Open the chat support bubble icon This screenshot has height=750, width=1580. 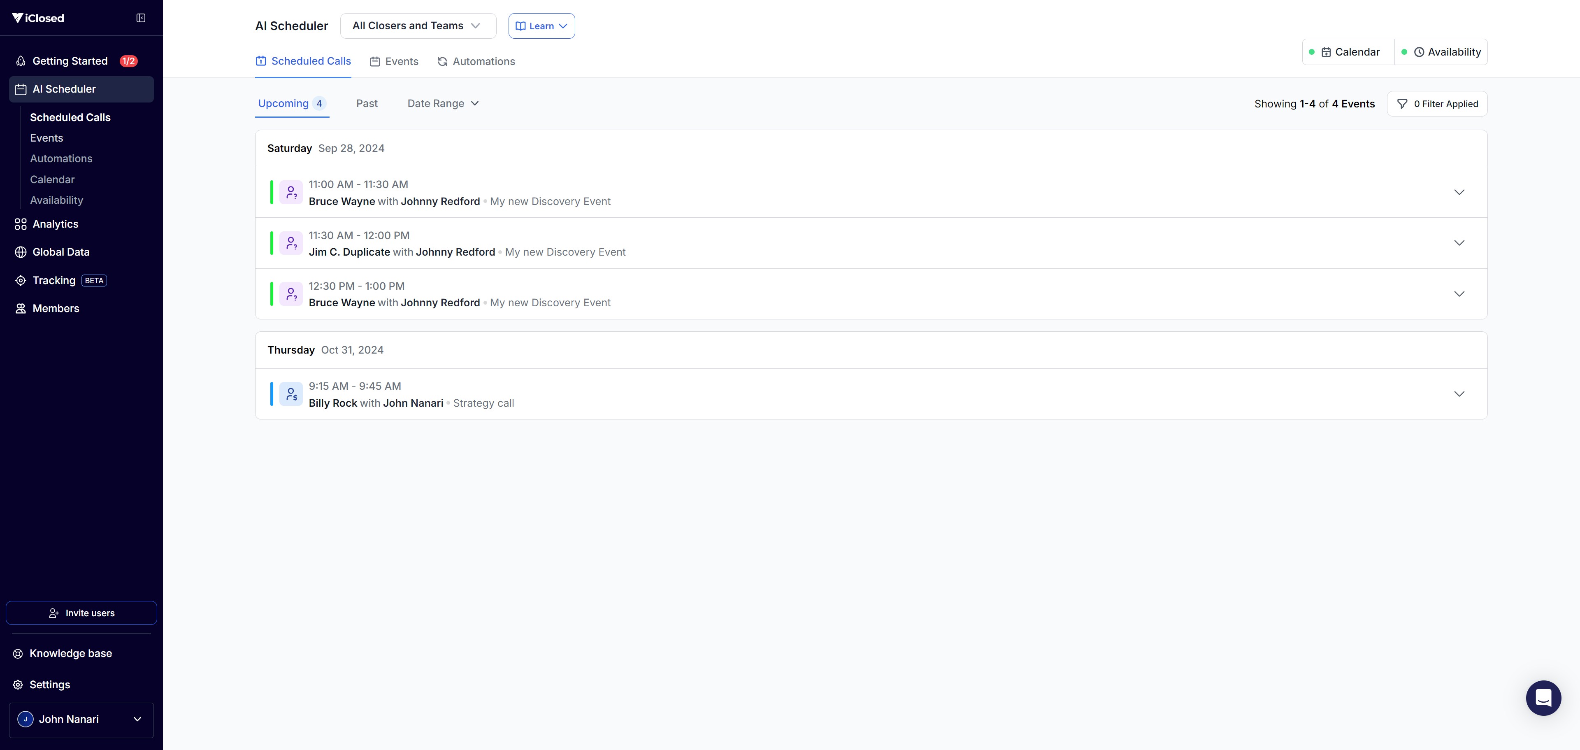click(1543, 698)
